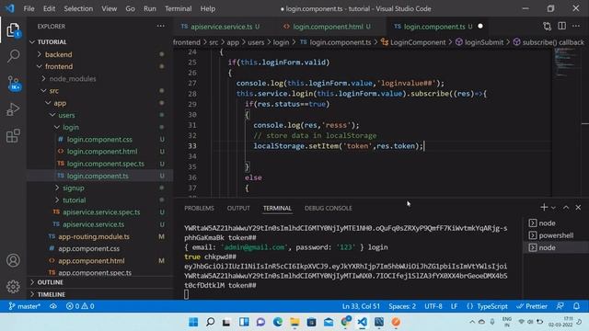The image size is (589, 331).
Task: Open the File menu
Action: click(x=29, y=8)
